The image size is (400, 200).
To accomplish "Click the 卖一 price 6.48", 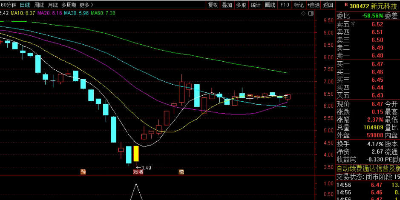I will (377, 56).
